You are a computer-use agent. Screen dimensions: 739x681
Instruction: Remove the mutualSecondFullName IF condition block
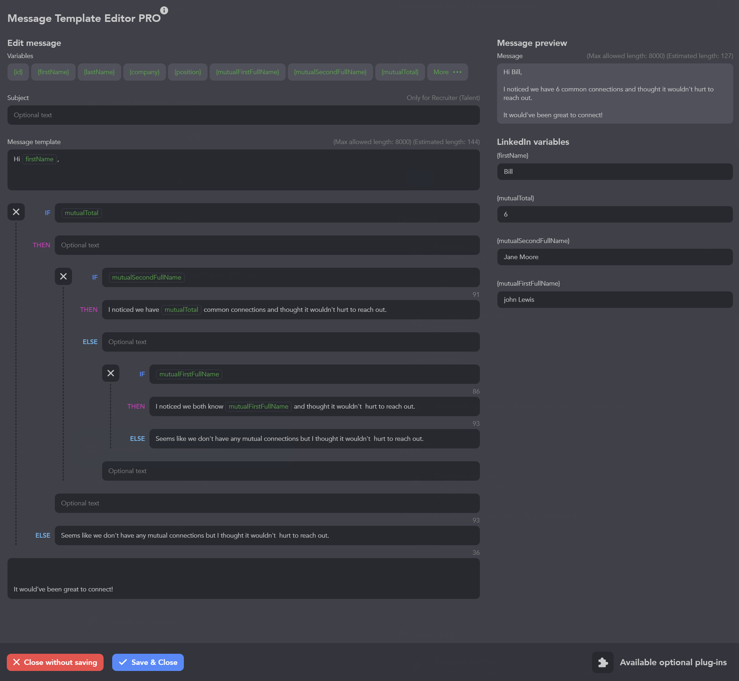click(x=63, y=276)
